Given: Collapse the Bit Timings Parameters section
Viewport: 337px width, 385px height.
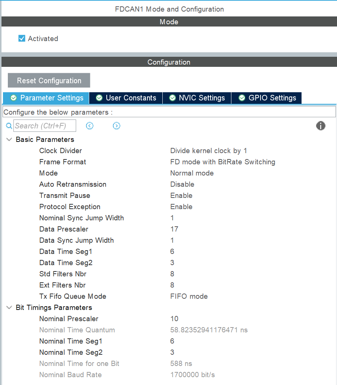Looking at the screenshot, I should point(9,307).
